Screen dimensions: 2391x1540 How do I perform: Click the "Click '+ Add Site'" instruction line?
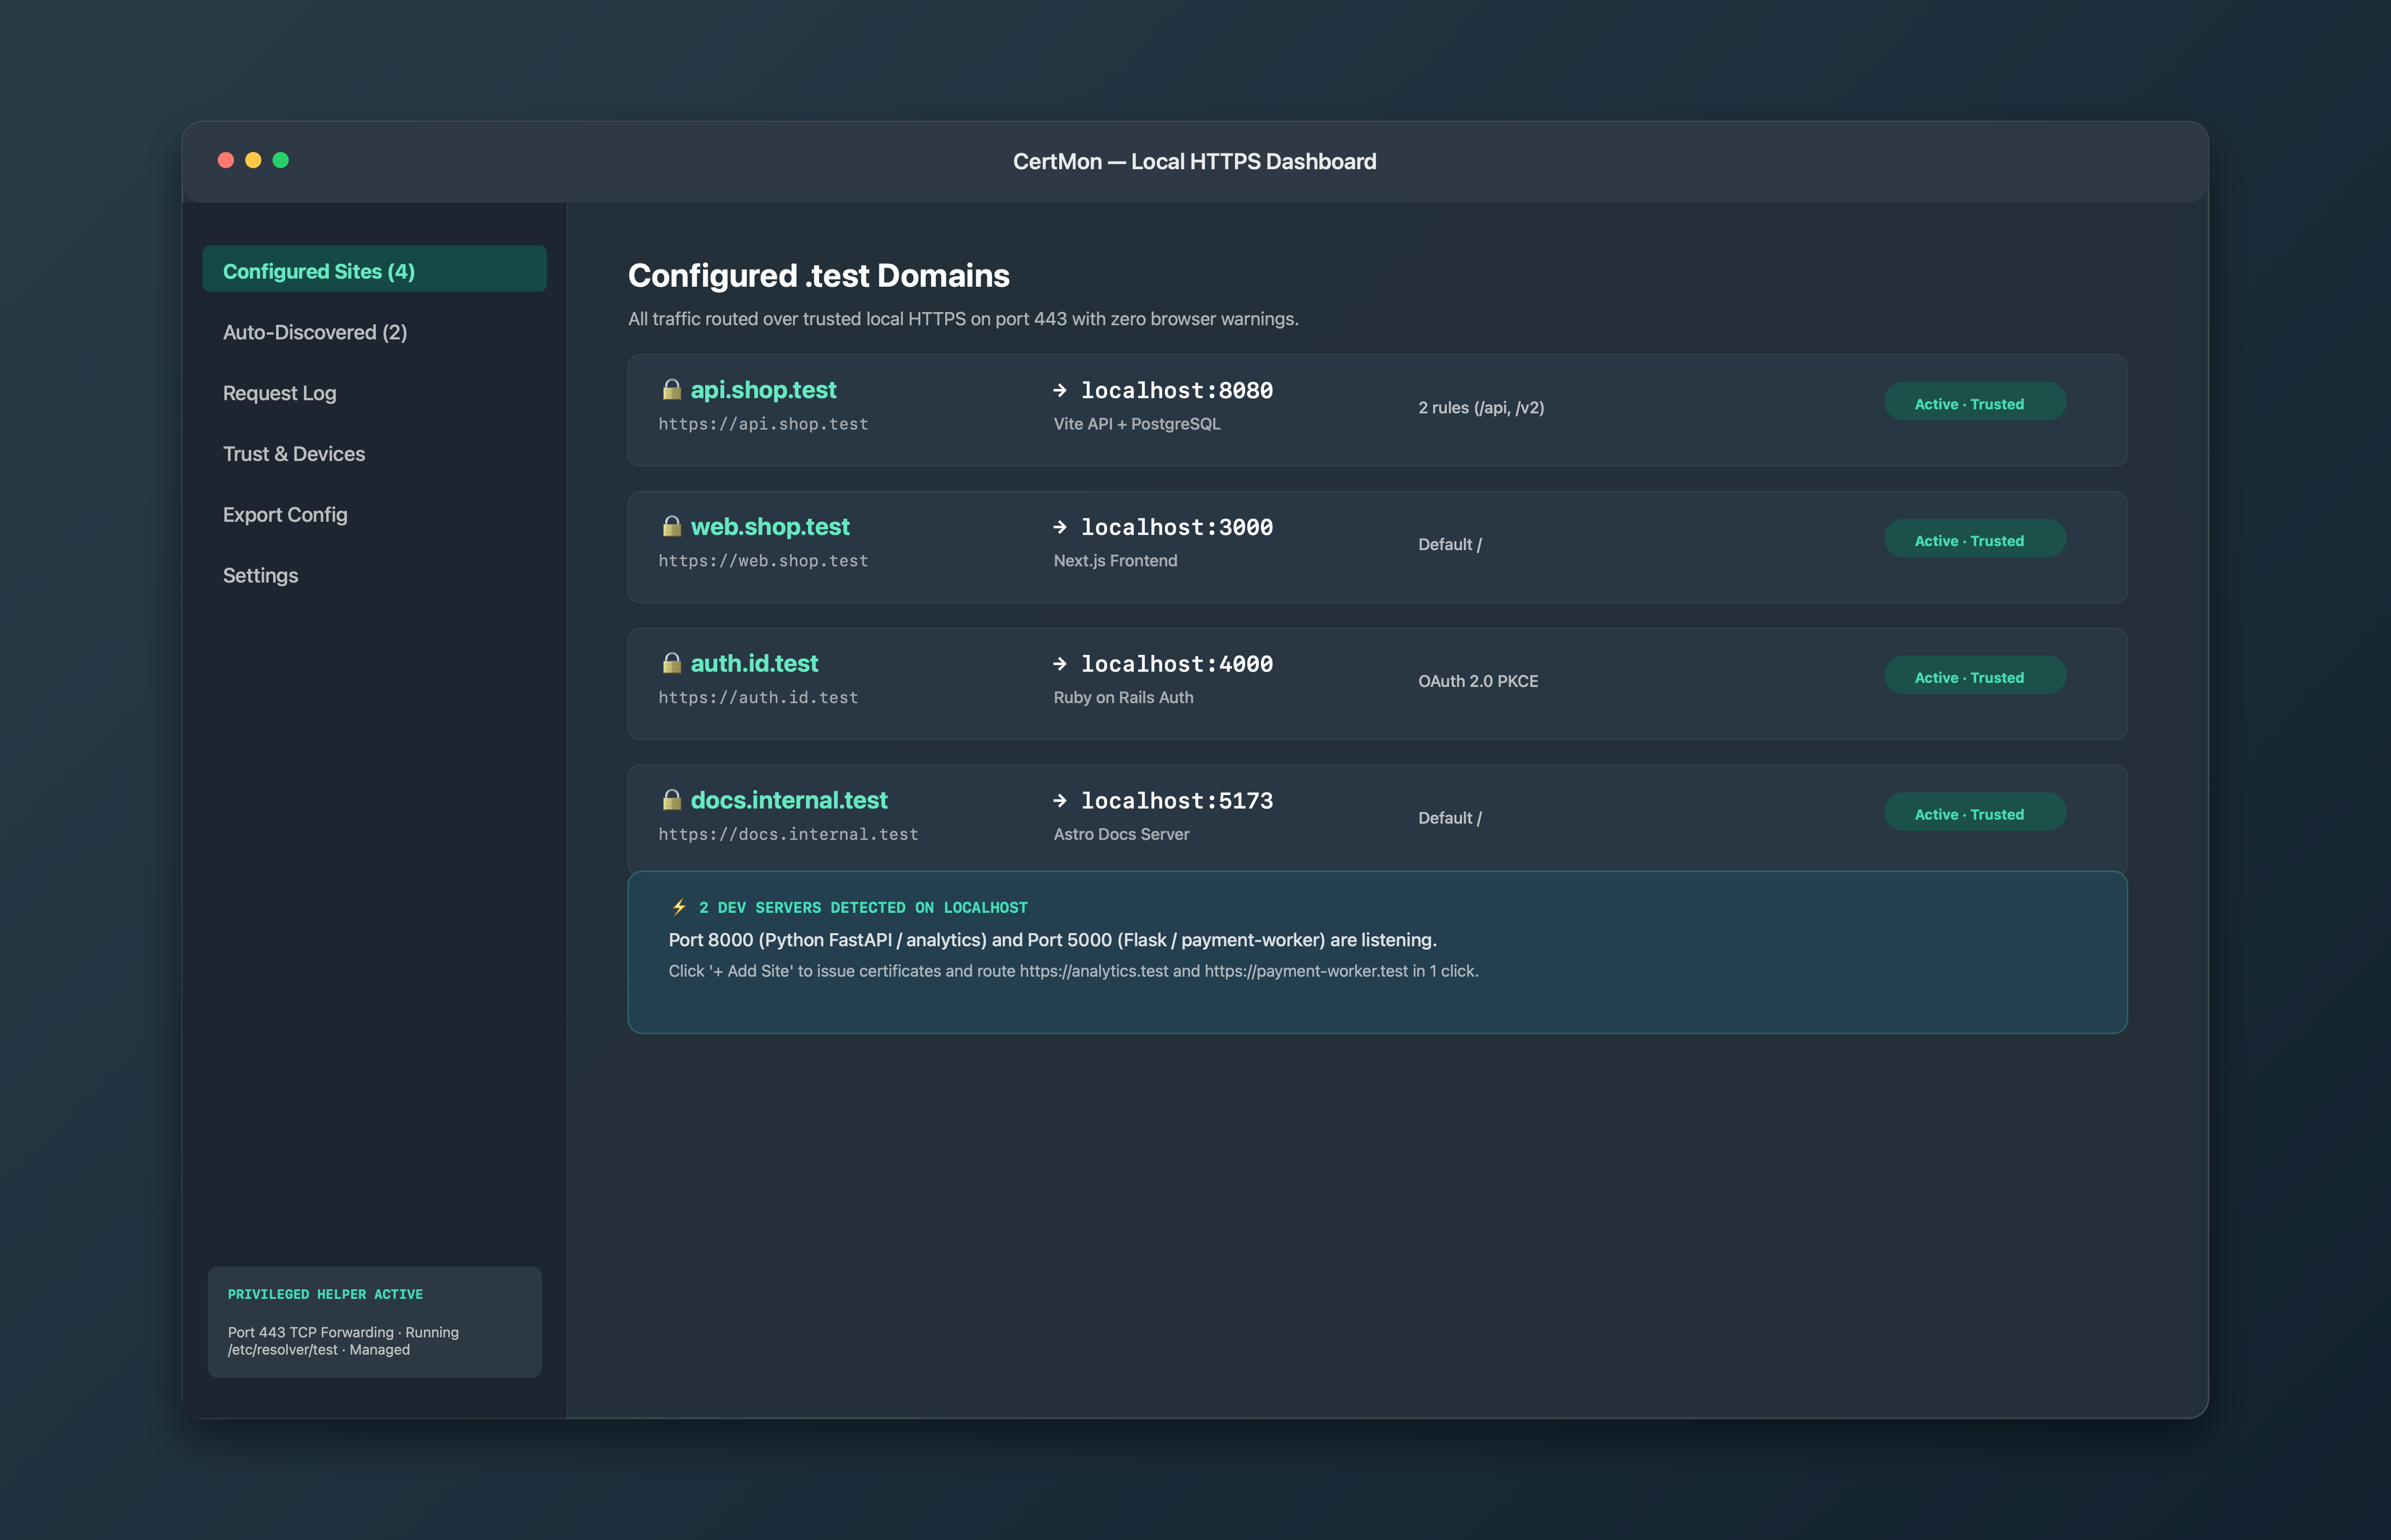click(x=1073, y=971)
